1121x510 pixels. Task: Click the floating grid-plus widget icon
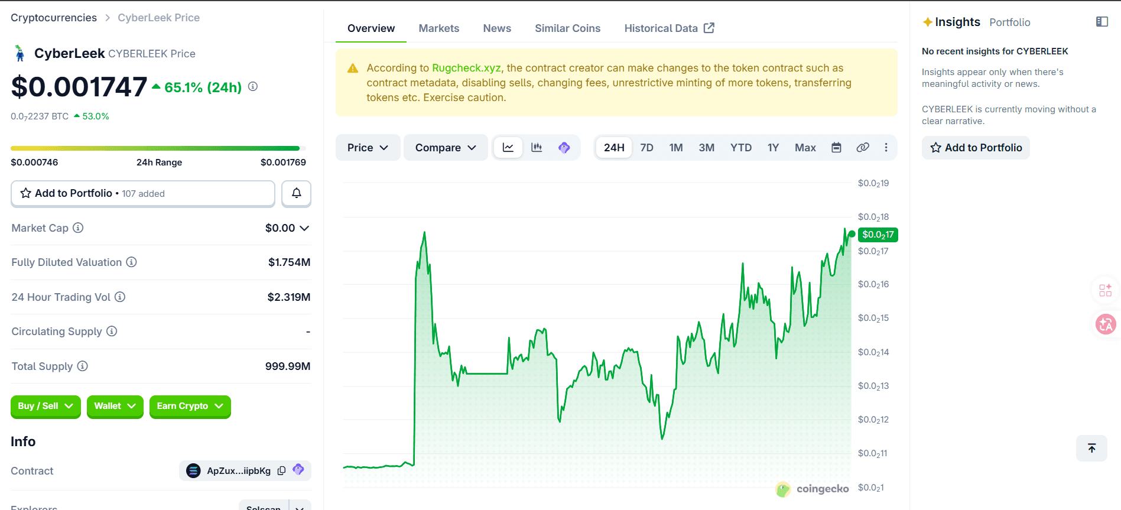[x=1106, y=290]
